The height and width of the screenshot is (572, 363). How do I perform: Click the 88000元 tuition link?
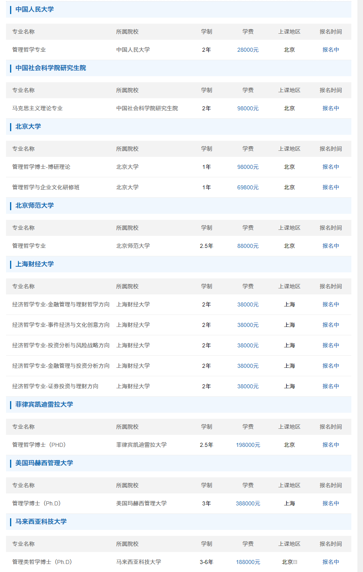click(248, 246)
